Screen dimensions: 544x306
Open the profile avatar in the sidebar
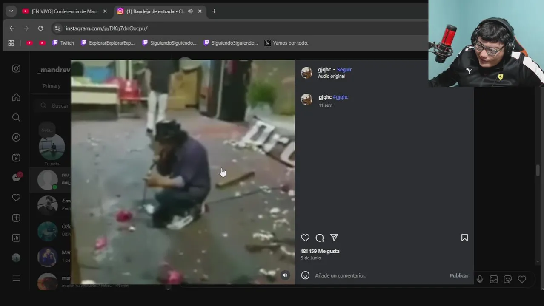[x=16, y=258]
